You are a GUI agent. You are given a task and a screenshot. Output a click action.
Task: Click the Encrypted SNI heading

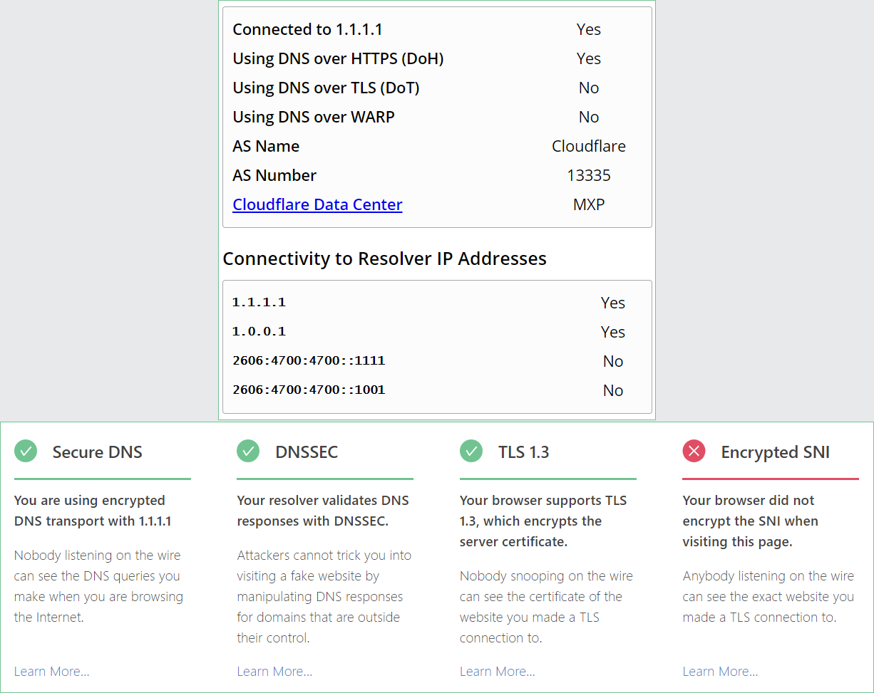tap(776, 452)
